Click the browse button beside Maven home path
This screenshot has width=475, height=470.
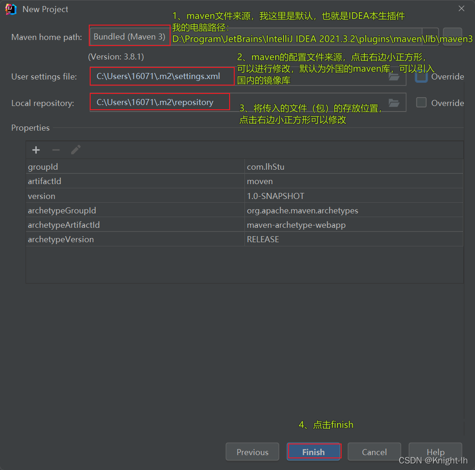pyautogui.click(x=430, y=37)
